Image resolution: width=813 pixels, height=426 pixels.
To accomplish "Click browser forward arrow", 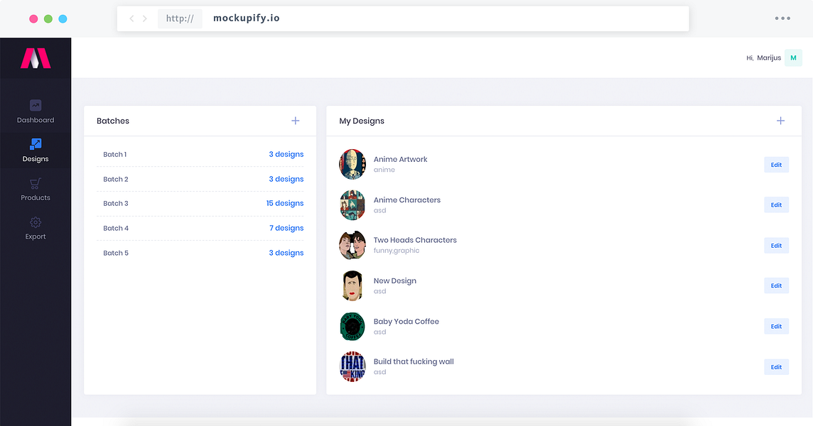I will click(145, 18).
